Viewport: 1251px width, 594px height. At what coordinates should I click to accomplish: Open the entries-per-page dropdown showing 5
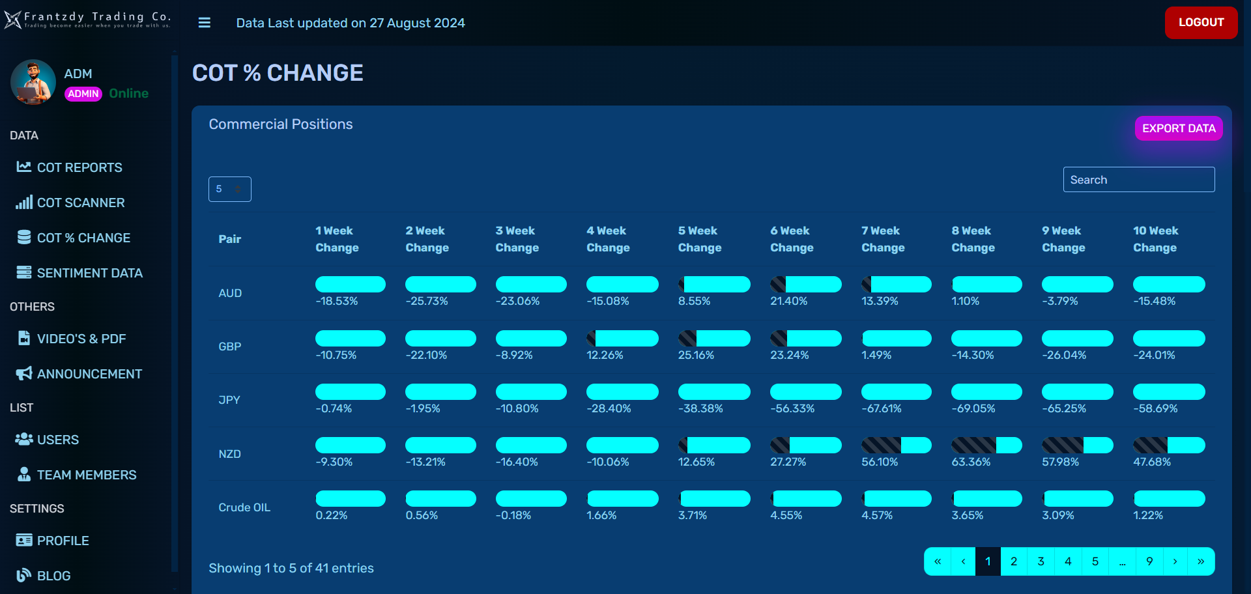pyautogui.click(x=229, y=189)
